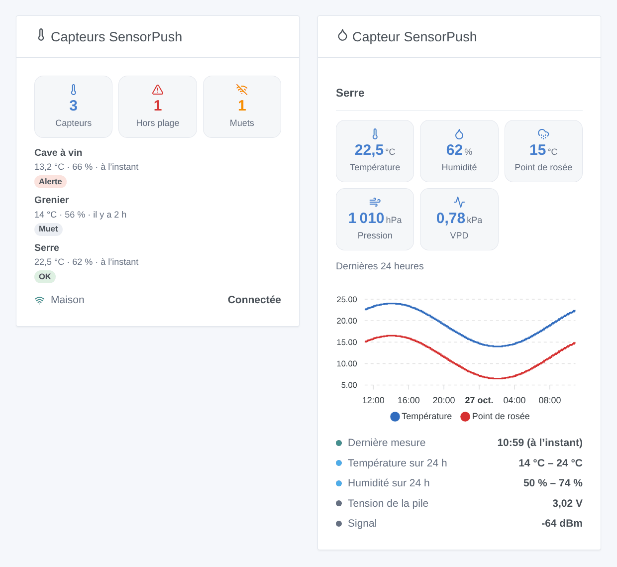Image resolution: width=617 pixels, height=567 pixels.
Task: Click the 1 010 hPa pressure value
Action: pos(375,219)
